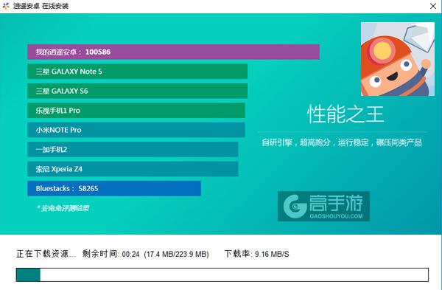Select the 乐视手机1 Pro bar
This screenshot has width=442, height=290.
[x=136, y=111]
